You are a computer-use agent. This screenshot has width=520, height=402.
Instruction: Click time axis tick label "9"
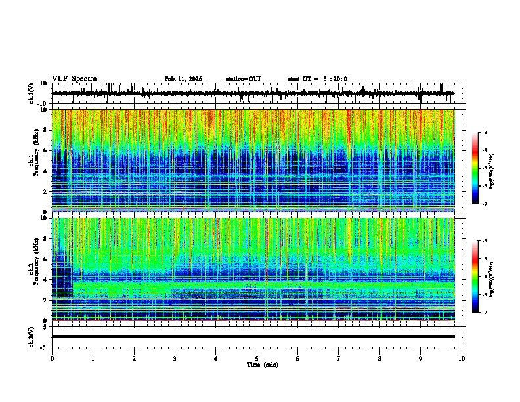(x=420, y=359)
